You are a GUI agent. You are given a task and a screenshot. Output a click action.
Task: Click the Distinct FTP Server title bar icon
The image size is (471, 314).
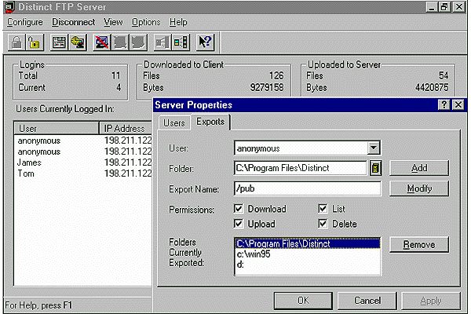pos(9,7)
